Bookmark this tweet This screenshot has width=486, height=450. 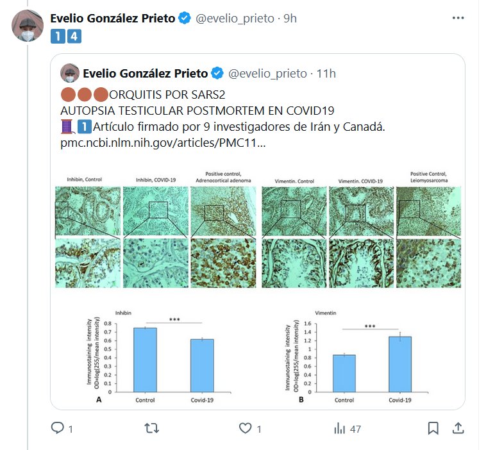point(433,428)
